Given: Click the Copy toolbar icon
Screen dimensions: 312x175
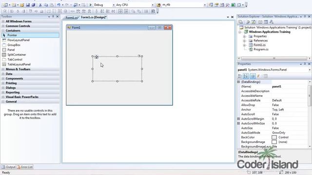Looking at the screenshot, I should (x=46, y=5).
